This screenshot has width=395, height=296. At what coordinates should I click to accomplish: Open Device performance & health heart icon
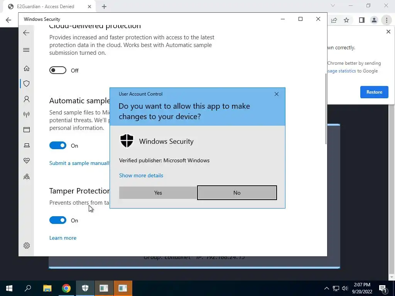(x=27, y=161)
